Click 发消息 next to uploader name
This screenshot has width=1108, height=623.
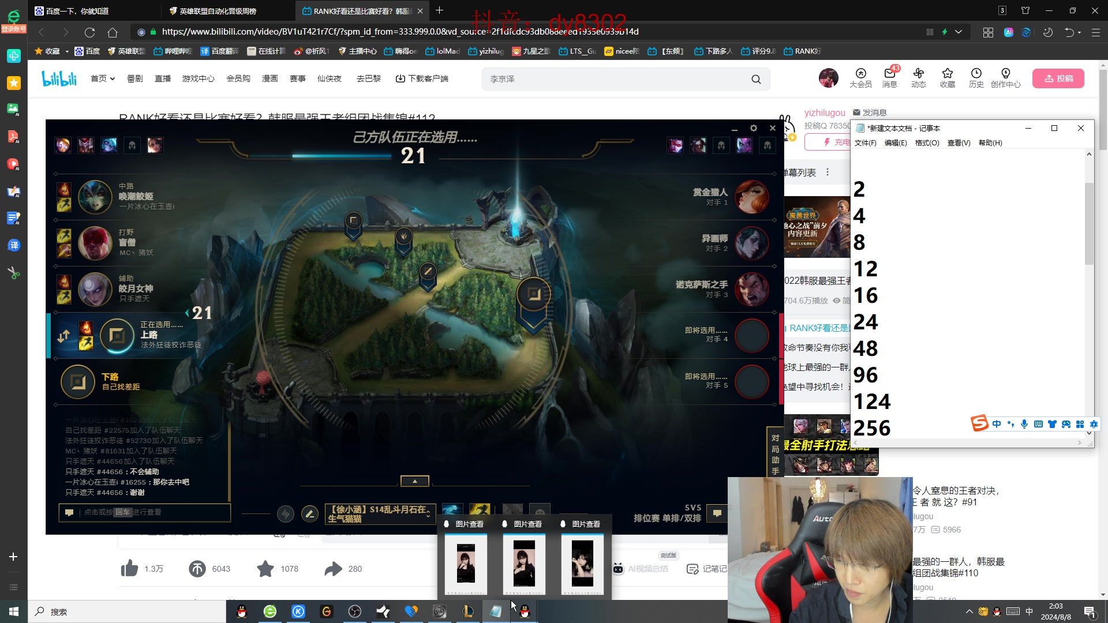(870, 112)
